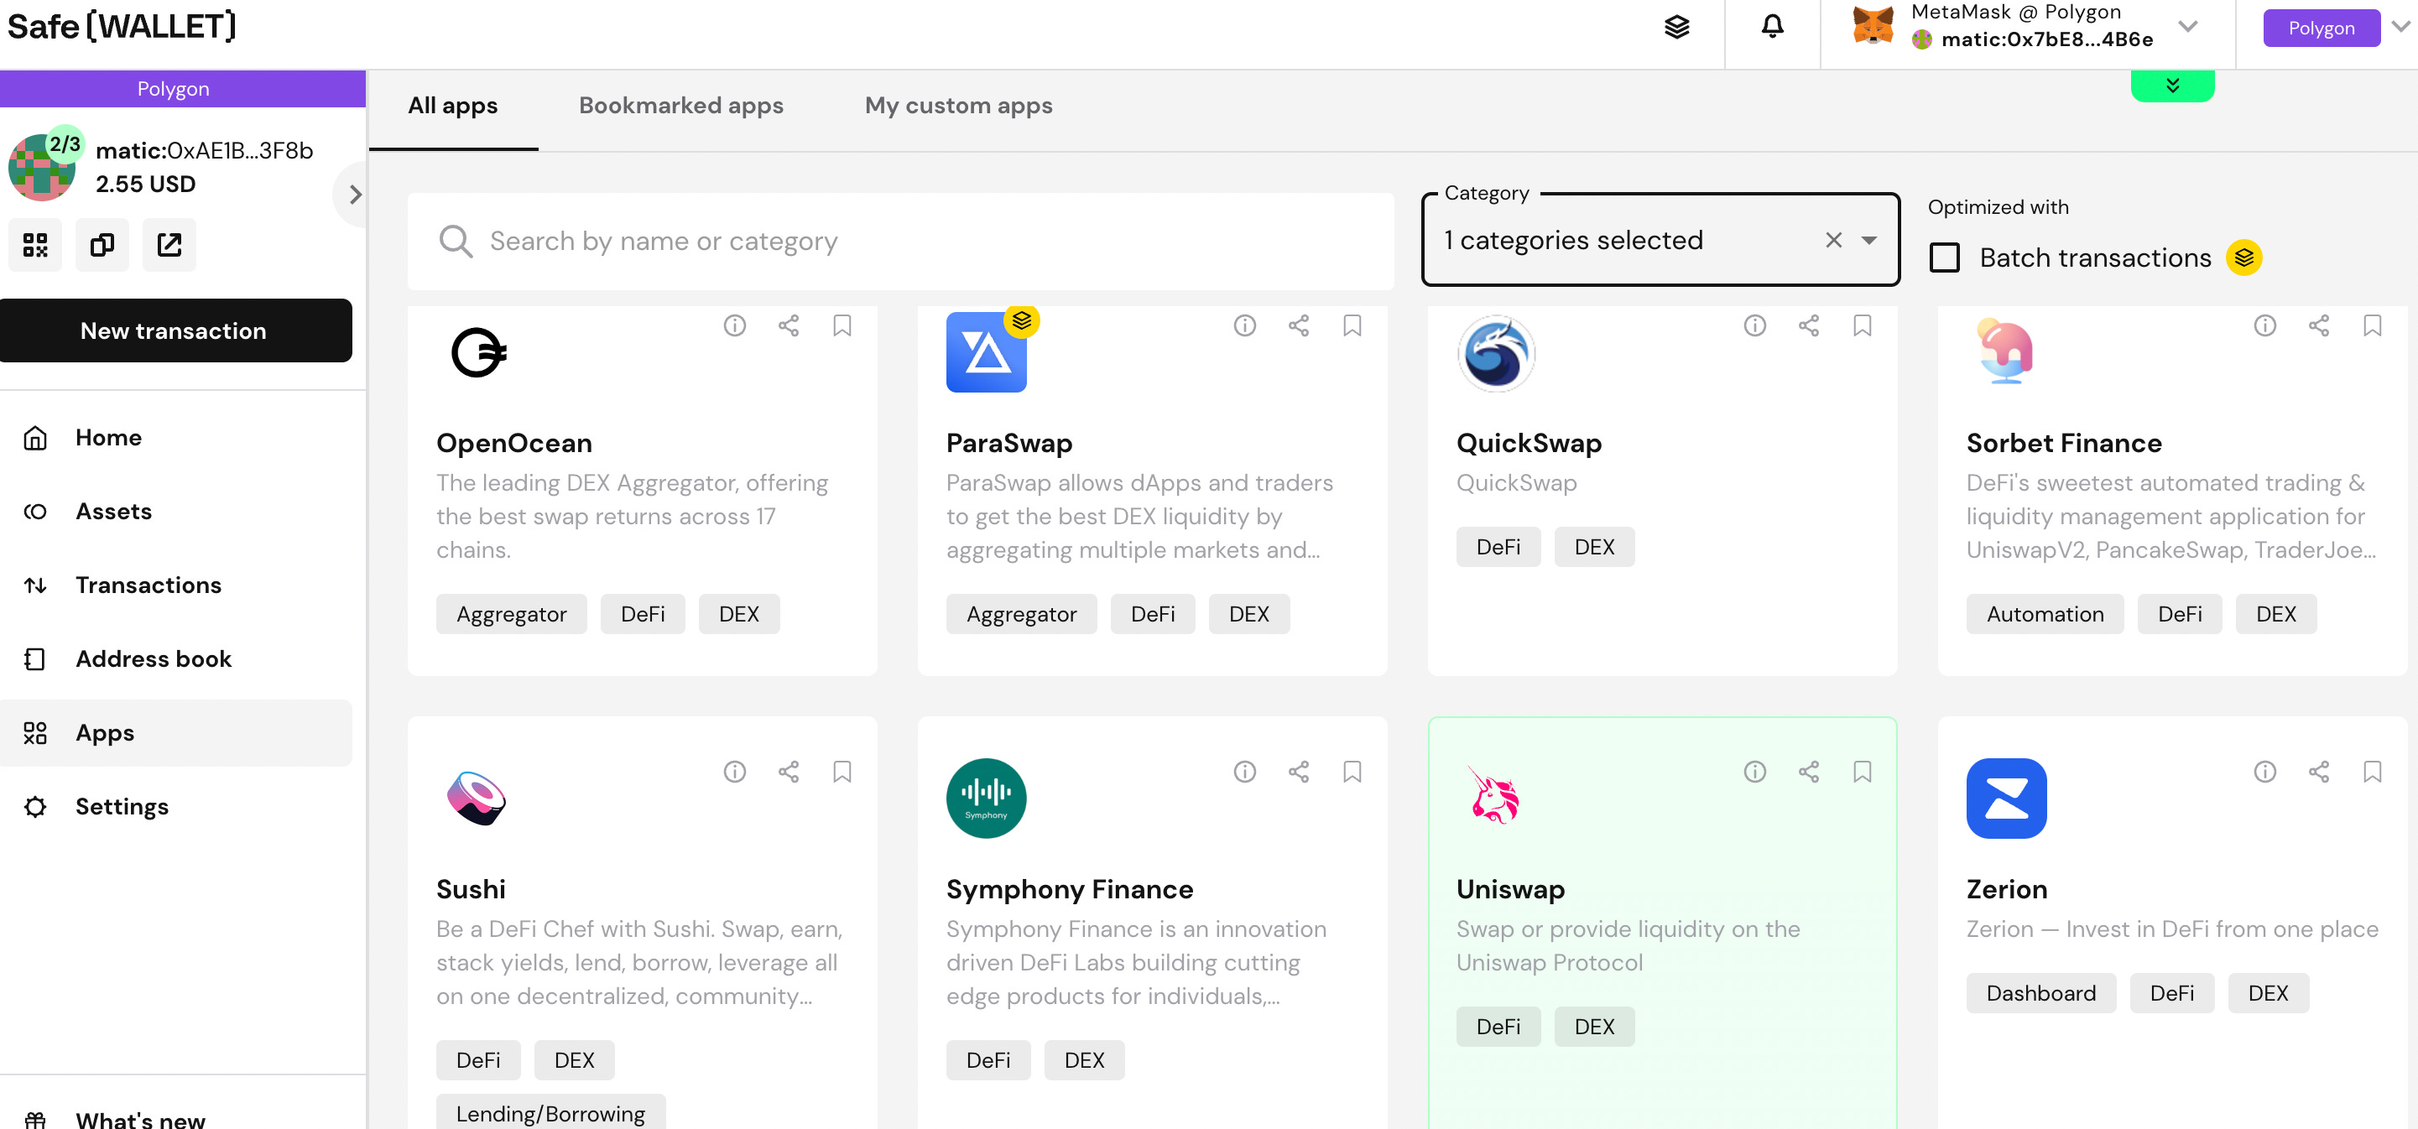This screenshot has height=1129, width=2418.
Task: Expand the MetaMask wallet dropdown
Action: tap(2187, 26)
